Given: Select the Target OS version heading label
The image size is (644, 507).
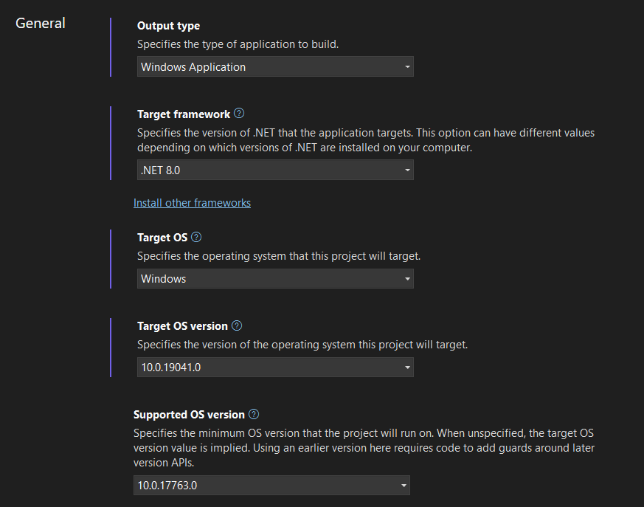Looking at the screenshot, I should click(x=182, y=325).
